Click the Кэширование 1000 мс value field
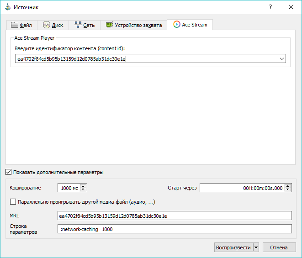 coord(69,188)
